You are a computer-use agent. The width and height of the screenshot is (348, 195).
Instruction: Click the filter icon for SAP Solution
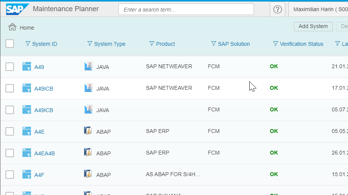click(214, 44)
